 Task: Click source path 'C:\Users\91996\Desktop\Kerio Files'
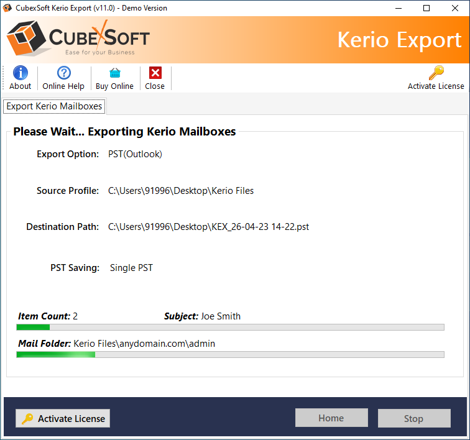(x=181, y=191)
